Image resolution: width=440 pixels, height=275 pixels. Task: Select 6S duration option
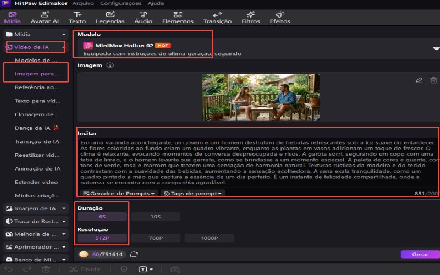(x=102, y=217)
